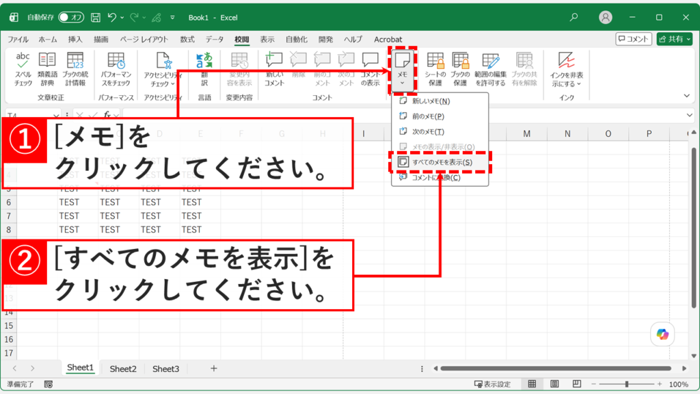Choose Previous Memo (前のメモ)
700x394 pixels.
click(x=440, y=116)
